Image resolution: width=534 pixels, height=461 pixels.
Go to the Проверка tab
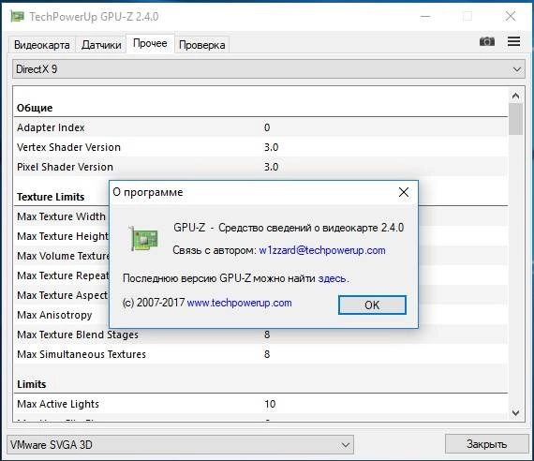(201, 45)
